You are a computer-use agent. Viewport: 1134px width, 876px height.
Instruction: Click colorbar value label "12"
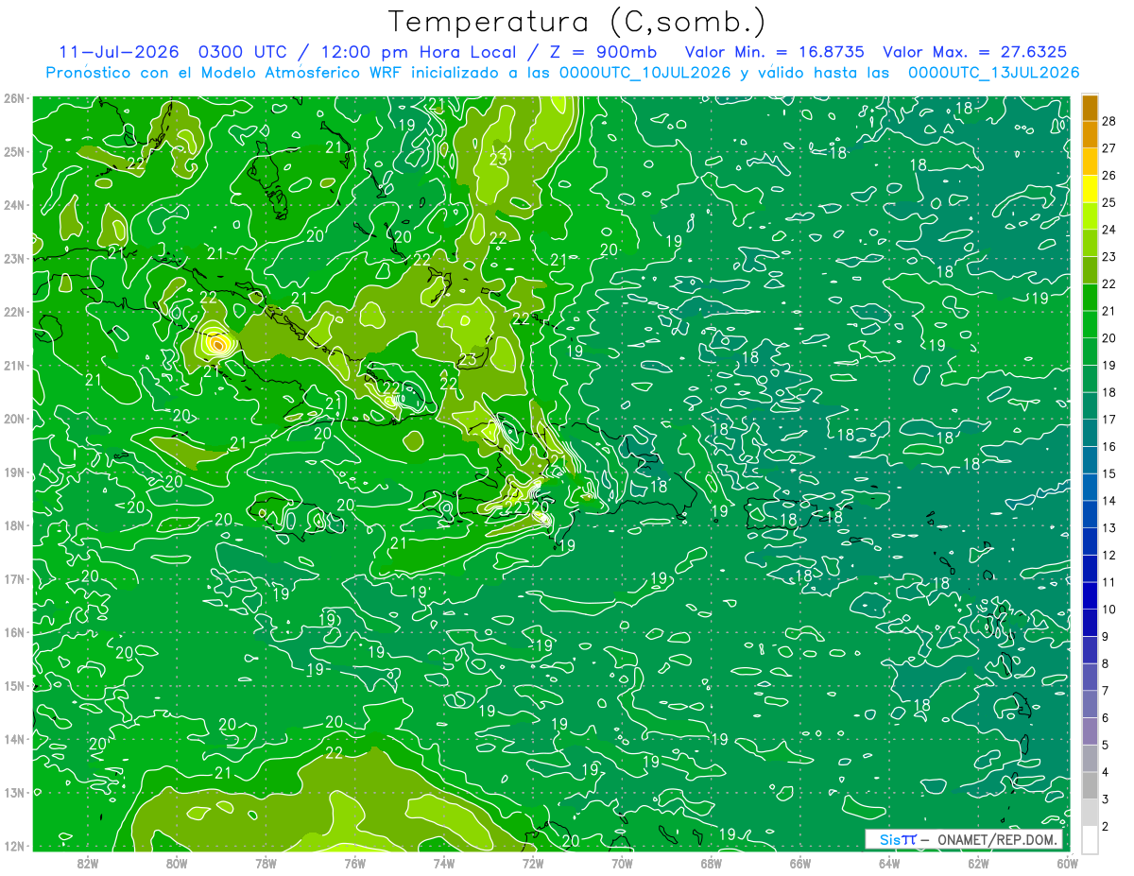pyautogui.click(x=1108, y=555)
